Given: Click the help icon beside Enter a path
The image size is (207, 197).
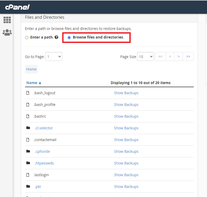Looking at the screenshot, I should [x=56, y=37].
